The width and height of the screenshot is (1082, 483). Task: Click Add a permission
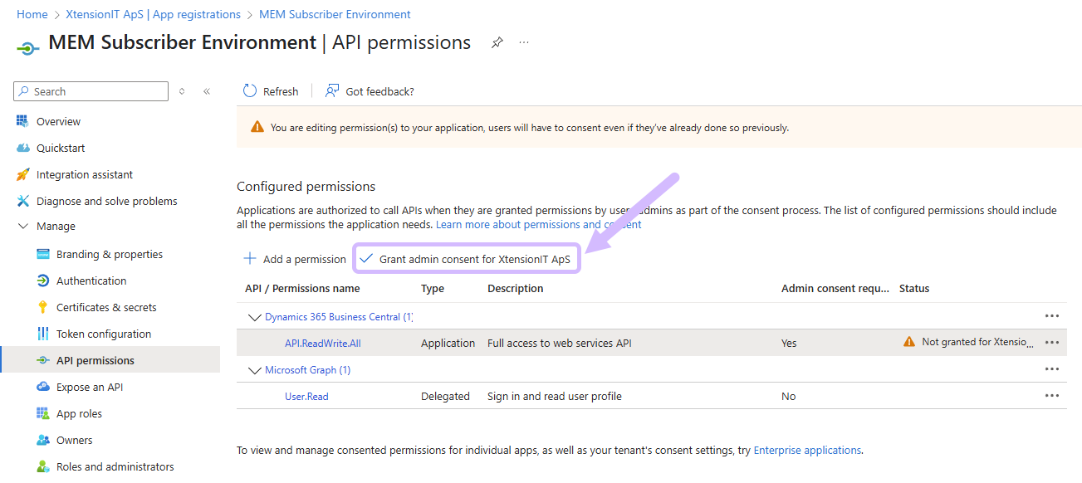pyautogui.click(x=295, y=258)
